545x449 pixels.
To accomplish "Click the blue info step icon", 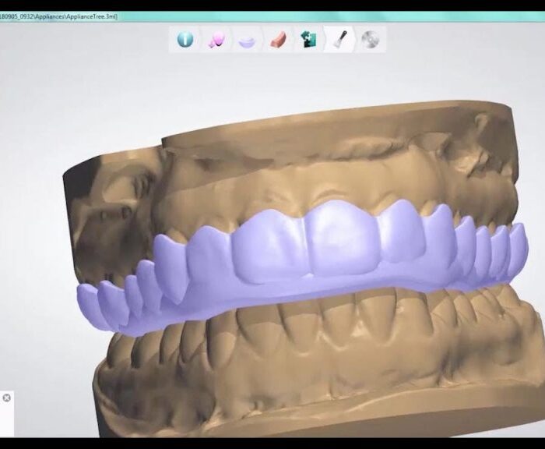I will pyautogui.click(x=185, y=39).
